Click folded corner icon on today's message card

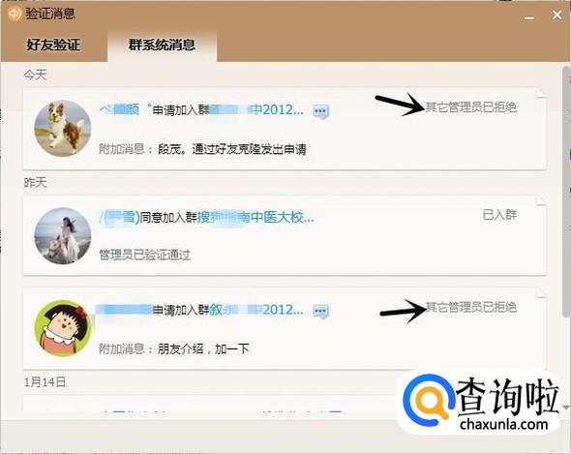[540, 93]
